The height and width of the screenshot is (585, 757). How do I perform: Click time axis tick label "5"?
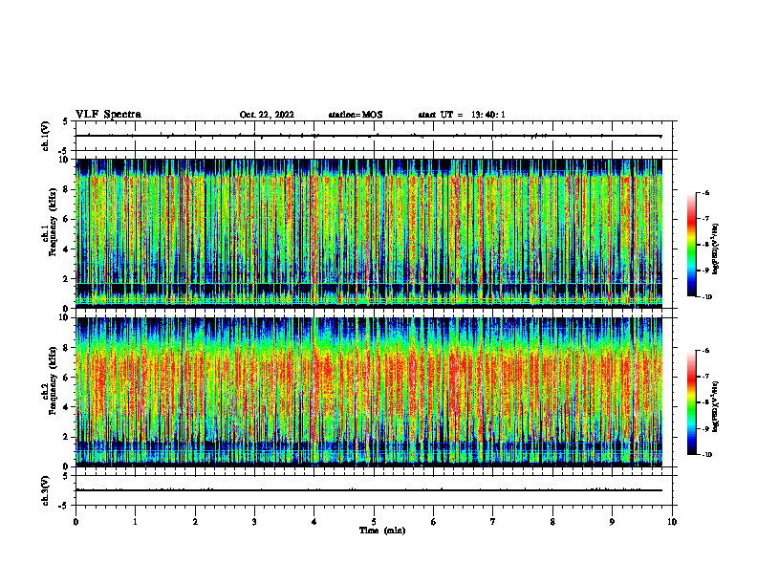coord(374,522)
